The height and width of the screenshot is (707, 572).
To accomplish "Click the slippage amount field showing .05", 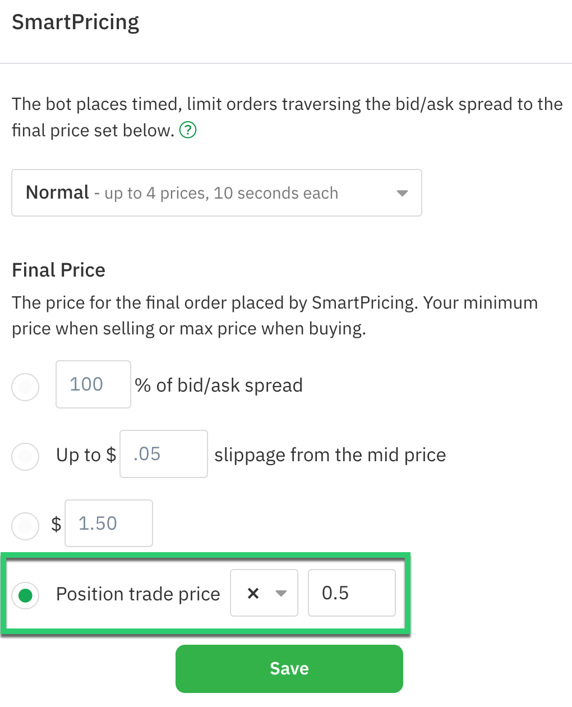I will coord(163,454).
